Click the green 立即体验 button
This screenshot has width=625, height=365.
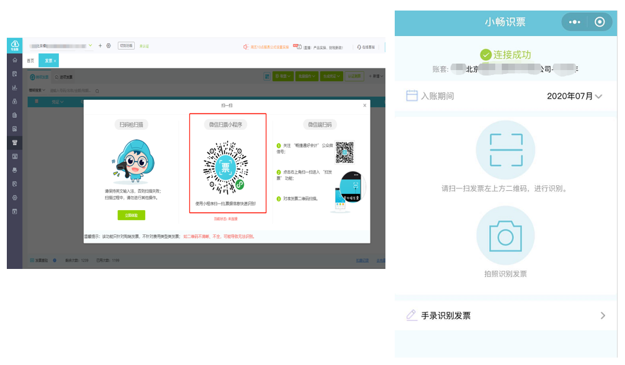(131, 215)
